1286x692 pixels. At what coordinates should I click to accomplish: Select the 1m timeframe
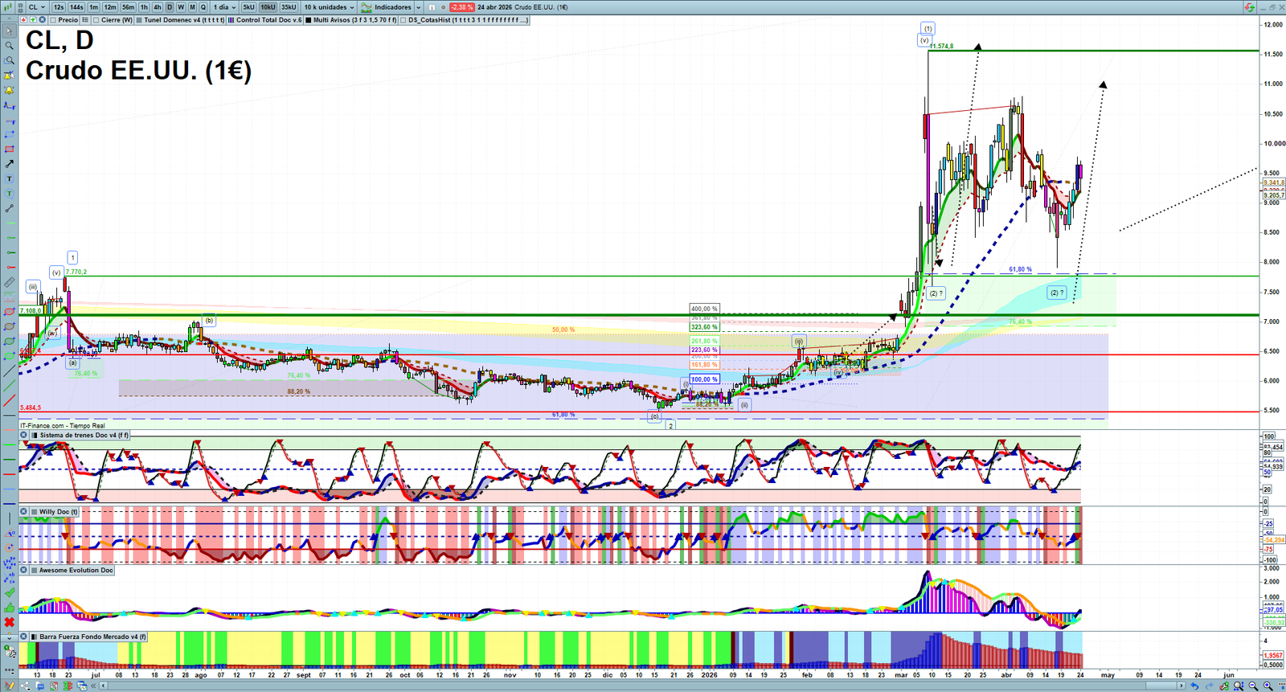[94, 7]
